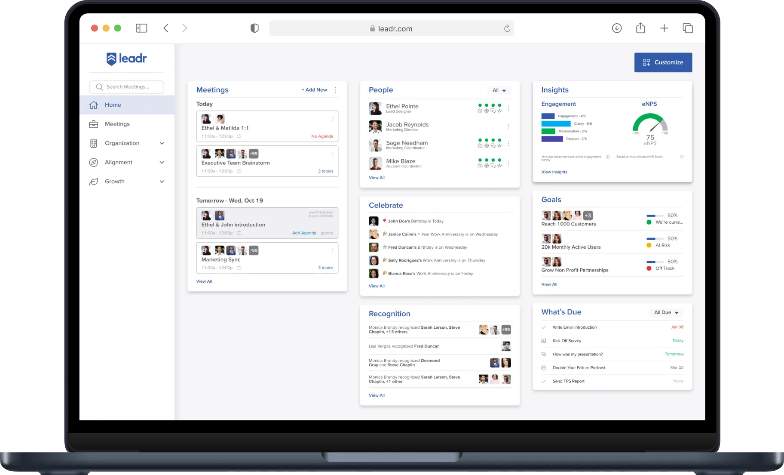
Task: Open the browser share icon
Action: pos(640,28)
